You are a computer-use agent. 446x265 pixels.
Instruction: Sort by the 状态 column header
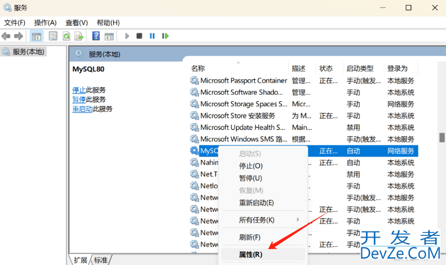point(330,68)
